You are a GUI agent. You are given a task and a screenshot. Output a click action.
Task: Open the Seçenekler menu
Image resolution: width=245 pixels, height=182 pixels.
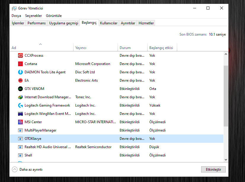pos(33,16)
